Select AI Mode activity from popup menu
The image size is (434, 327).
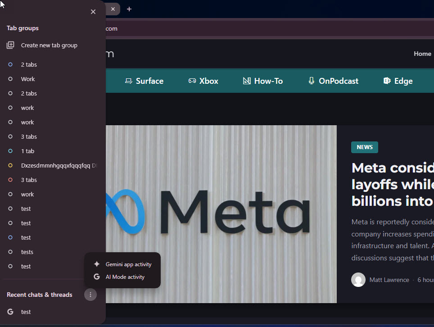click(x=125, y=277)
